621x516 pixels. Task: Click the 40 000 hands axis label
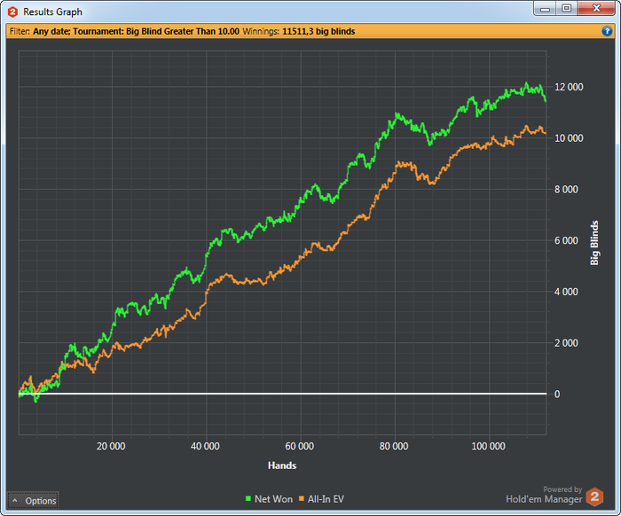pyautogui.click(x=205, y=446)
